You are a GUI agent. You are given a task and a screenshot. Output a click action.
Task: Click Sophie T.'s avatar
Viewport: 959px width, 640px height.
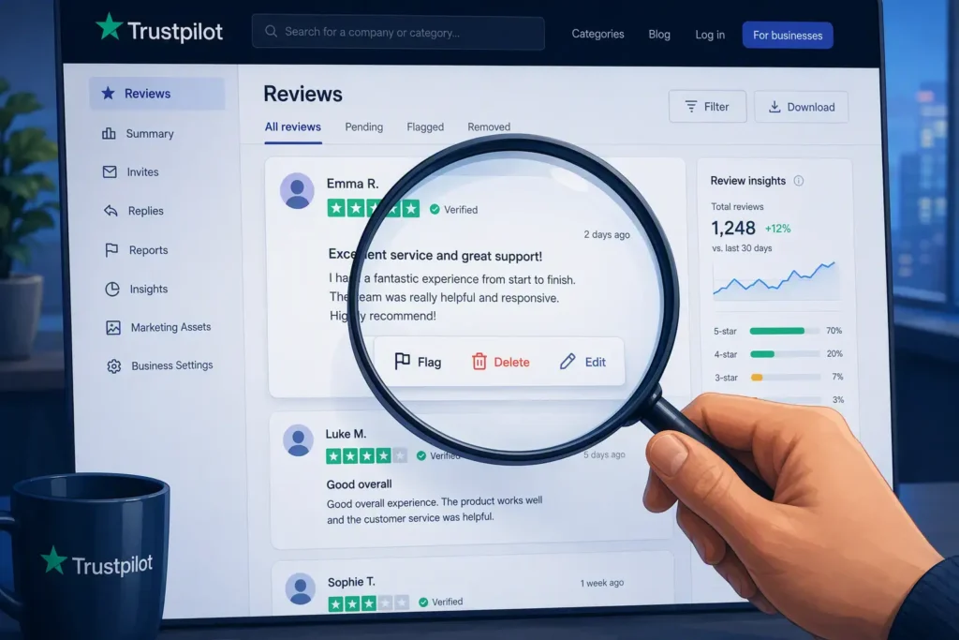(x=301, y=588)
